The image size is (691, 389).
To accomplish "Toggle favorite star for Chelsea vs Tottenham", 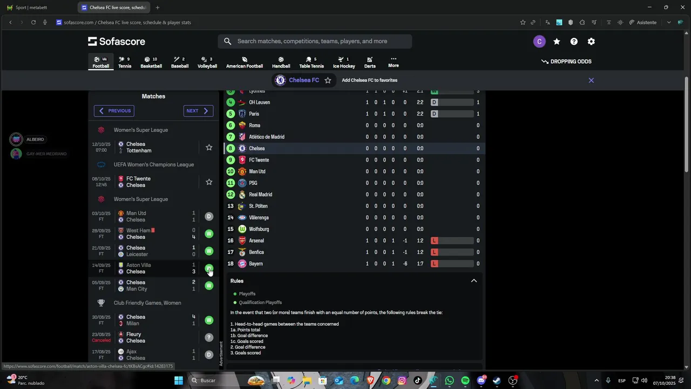I will point(209,147).
